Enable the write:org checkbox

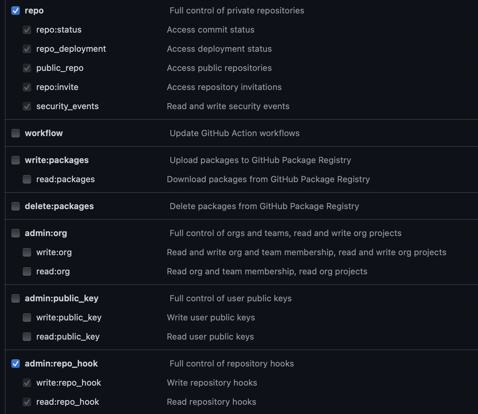click(x=27, y=252)
